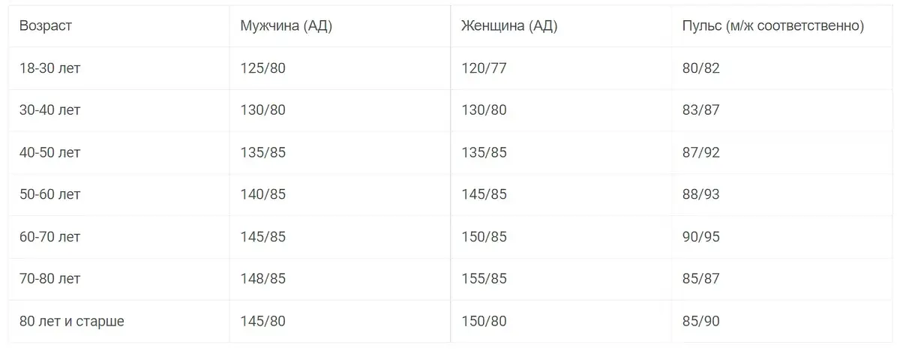
Task: Select the 70-80 лет age cell
Action: pos(50,278)
